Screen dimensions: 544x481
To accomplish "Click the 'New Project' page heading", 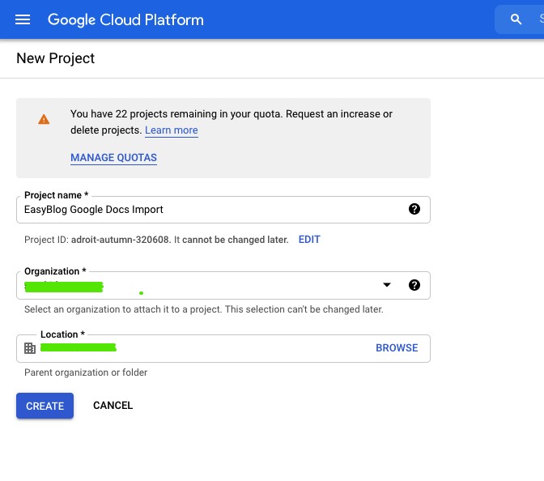I will click(x=56, y=58).
